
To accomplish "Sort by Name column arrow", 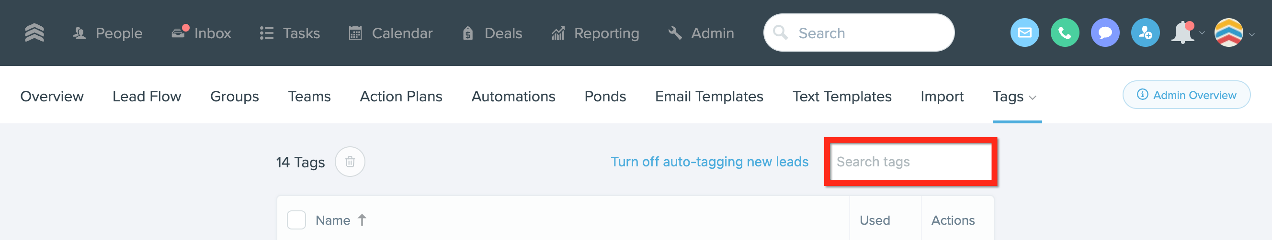I will [x=362, y=220].
